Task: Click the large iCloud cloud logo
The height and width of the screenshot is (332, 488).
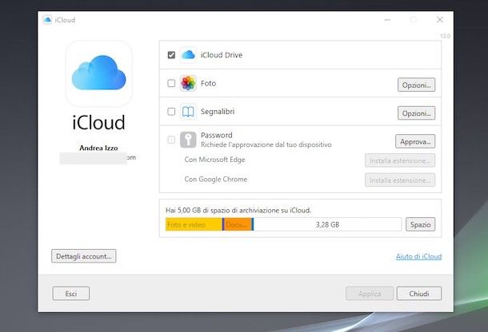Action: coord(98,73)
